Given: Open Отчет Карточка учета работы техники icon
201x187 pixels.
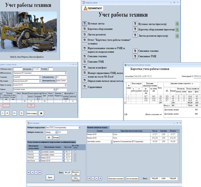Looking at the screenshot, I should tap(84, 40).
